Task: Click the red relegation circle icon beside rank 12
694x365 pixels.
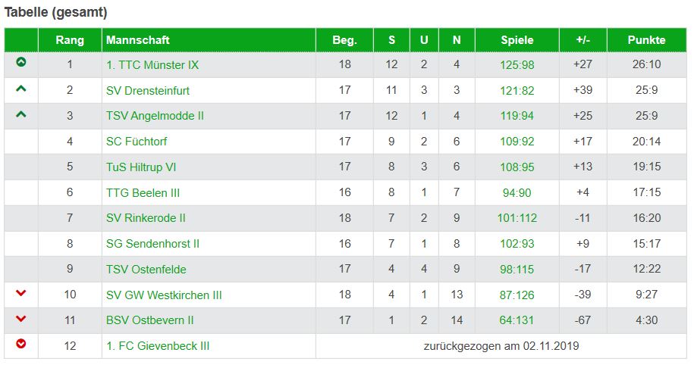Action: (x=21, y=345)
